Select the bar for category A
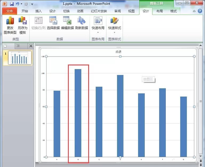The width and height of the screenshot is (205, 167). (57, 124)
